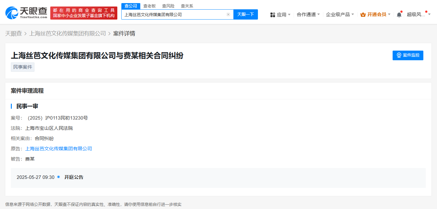Click the 民事一审 section heading
This screenshot has height=209, width=437.
coord(27,106)
